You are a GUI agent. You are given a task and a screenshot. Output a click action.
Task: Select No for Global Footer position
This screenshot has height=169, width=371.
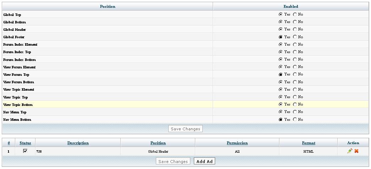coord(295,37)
